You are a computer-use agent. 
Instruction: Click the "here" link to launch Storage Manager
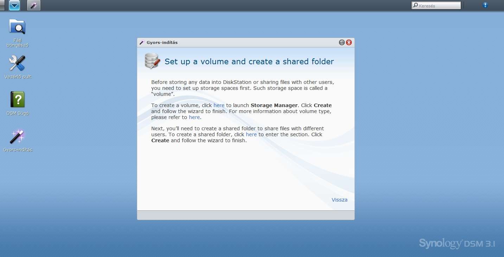point(219,105)
